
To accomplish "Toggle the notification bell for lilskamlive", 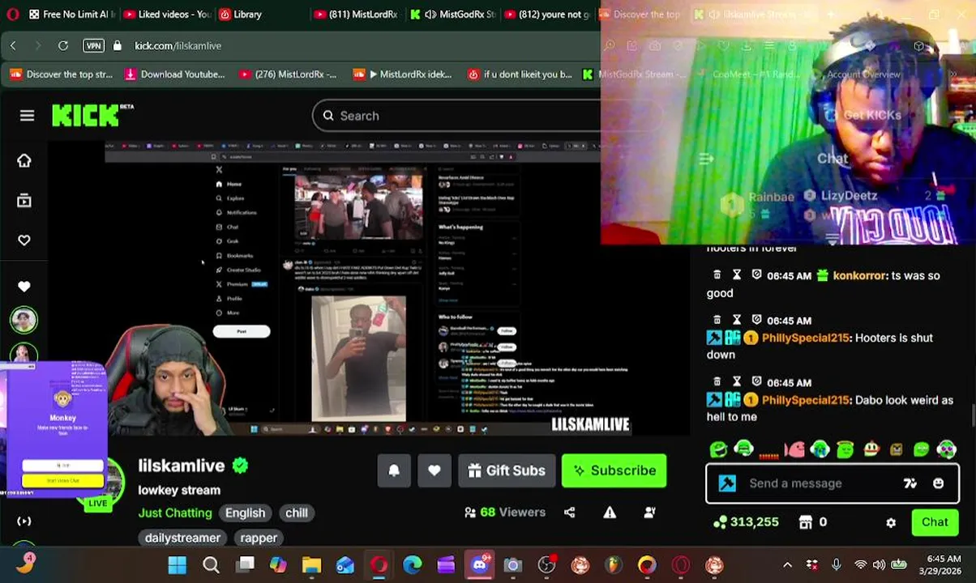I will tap(394, 470).
